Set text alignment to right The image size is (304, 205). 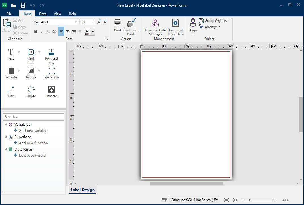click(74, 32)
